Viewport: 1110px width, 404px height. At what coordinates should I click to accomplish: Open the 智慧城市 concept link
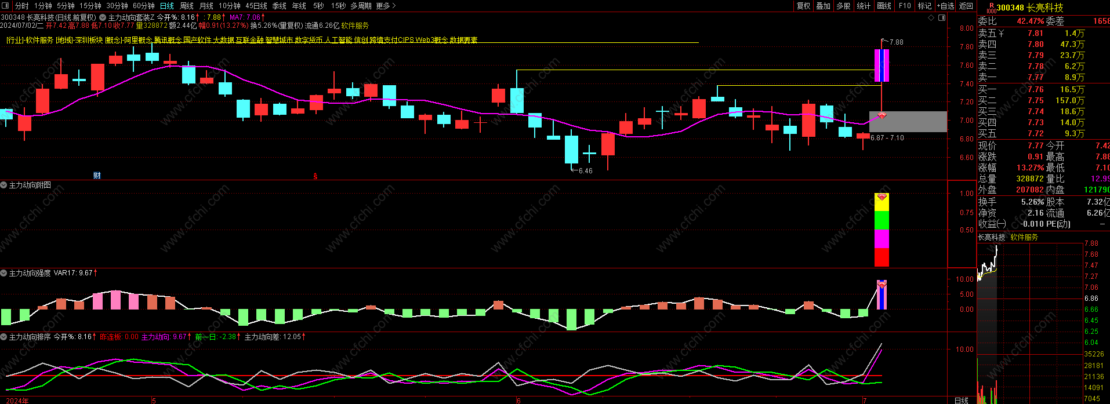279,40
